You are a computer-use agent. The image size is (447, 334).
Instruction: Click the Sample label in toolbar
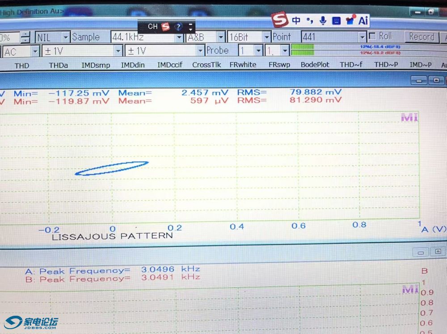(86, 37)
